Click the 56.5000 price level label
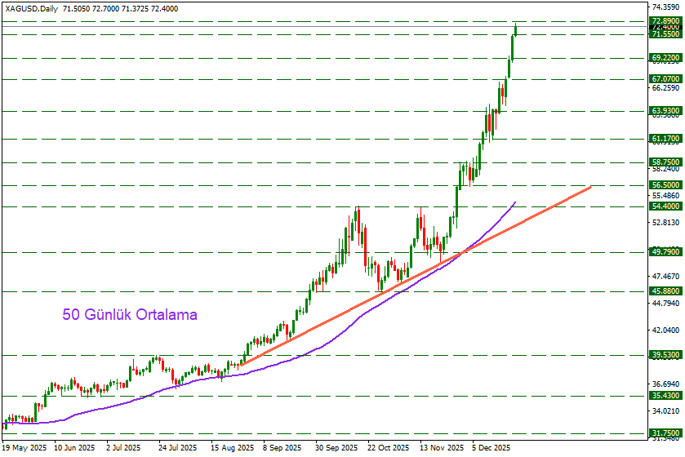Screen dimensions: 685x457 (665, 185)
